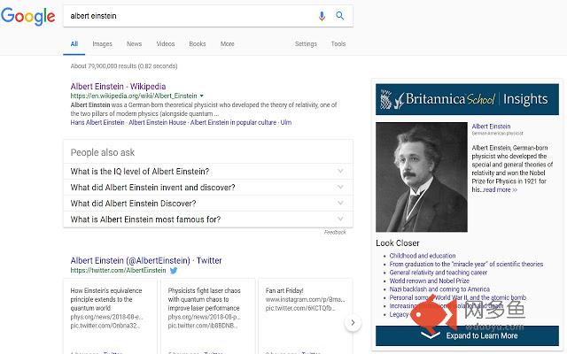Viewport: 567px width, 354px height.
Task: Click the results count text
Action: [124, 66]
